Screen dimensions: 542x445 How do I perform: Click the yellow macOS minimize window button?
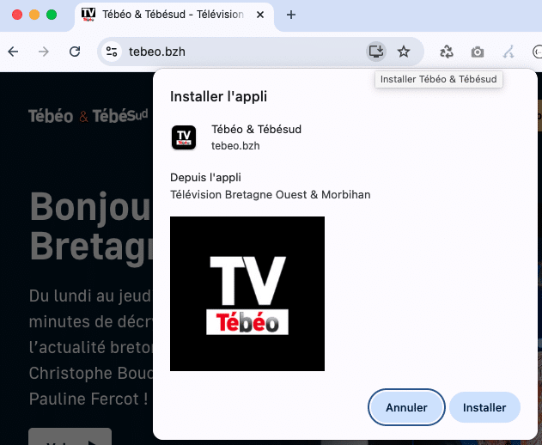(x=34, y=15)
